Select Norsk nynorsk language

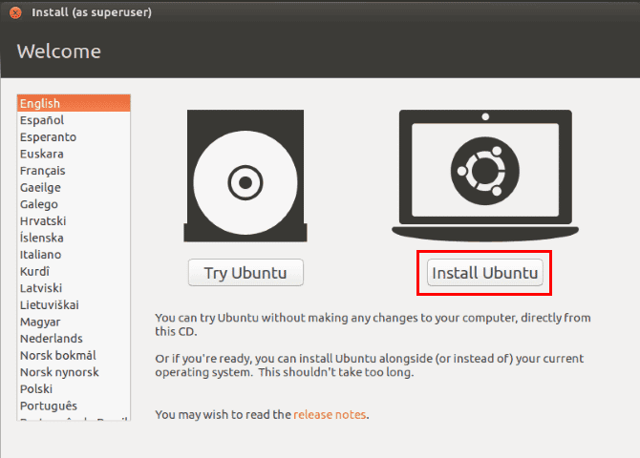(x=74, y=372)
